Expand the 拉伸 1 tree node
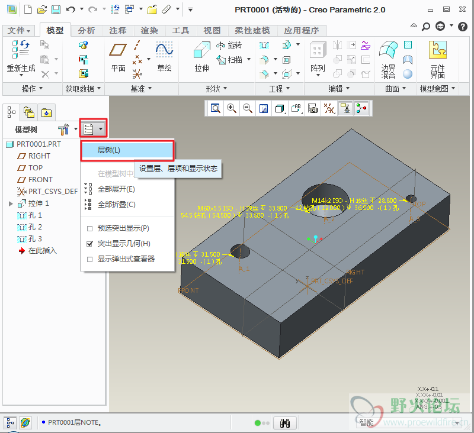Image resolution: width=474 pixels, height=433 pixels. click(x=11, y=203)
